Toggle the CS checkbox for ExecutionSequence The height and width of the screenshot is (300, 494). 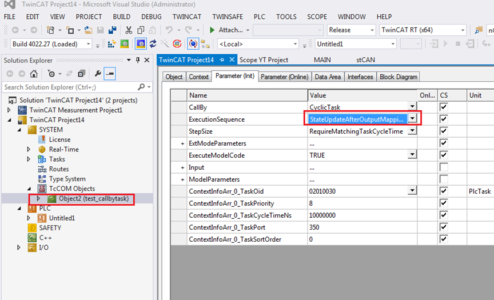click(444, 119)
